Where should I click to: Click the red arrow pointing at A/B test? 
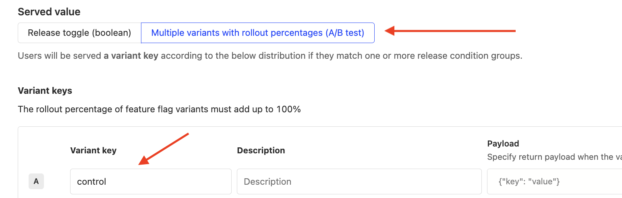(x=450, y=31)
